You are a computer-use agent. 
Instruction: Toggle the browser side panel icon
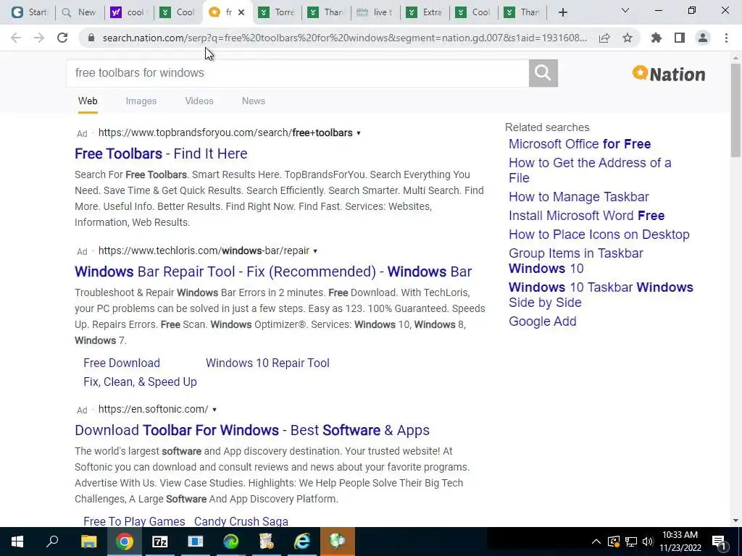click(x=680, y=38)
